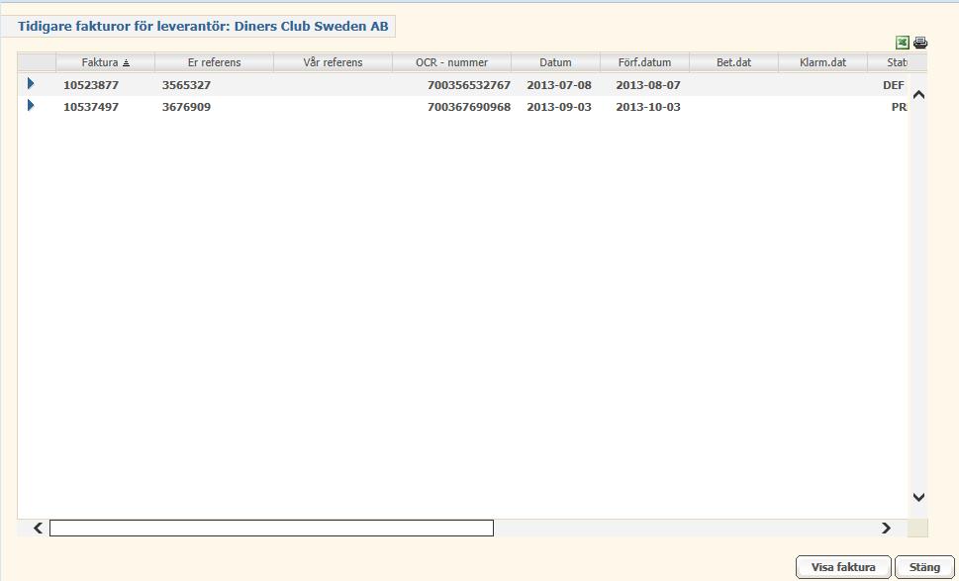Sort by Faktura column header
The width and height of the screenshot is (959, 581).
coord(105,62)
